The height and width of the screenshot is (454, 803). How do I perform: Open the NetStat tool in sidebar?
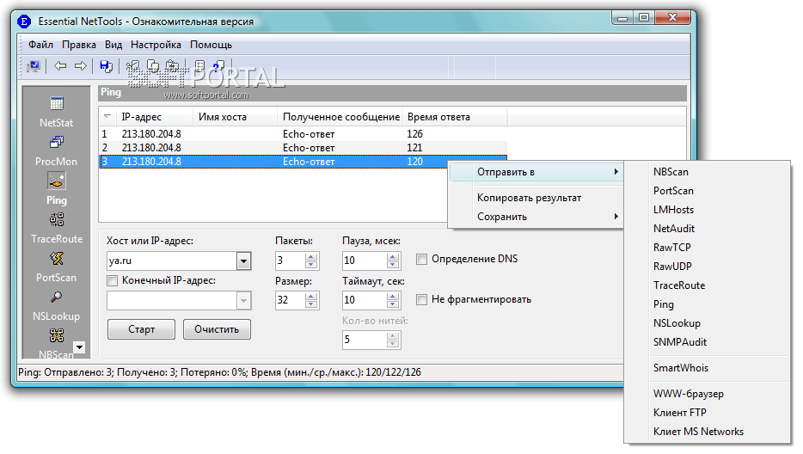pyautogui.click(x=57, y=112)
